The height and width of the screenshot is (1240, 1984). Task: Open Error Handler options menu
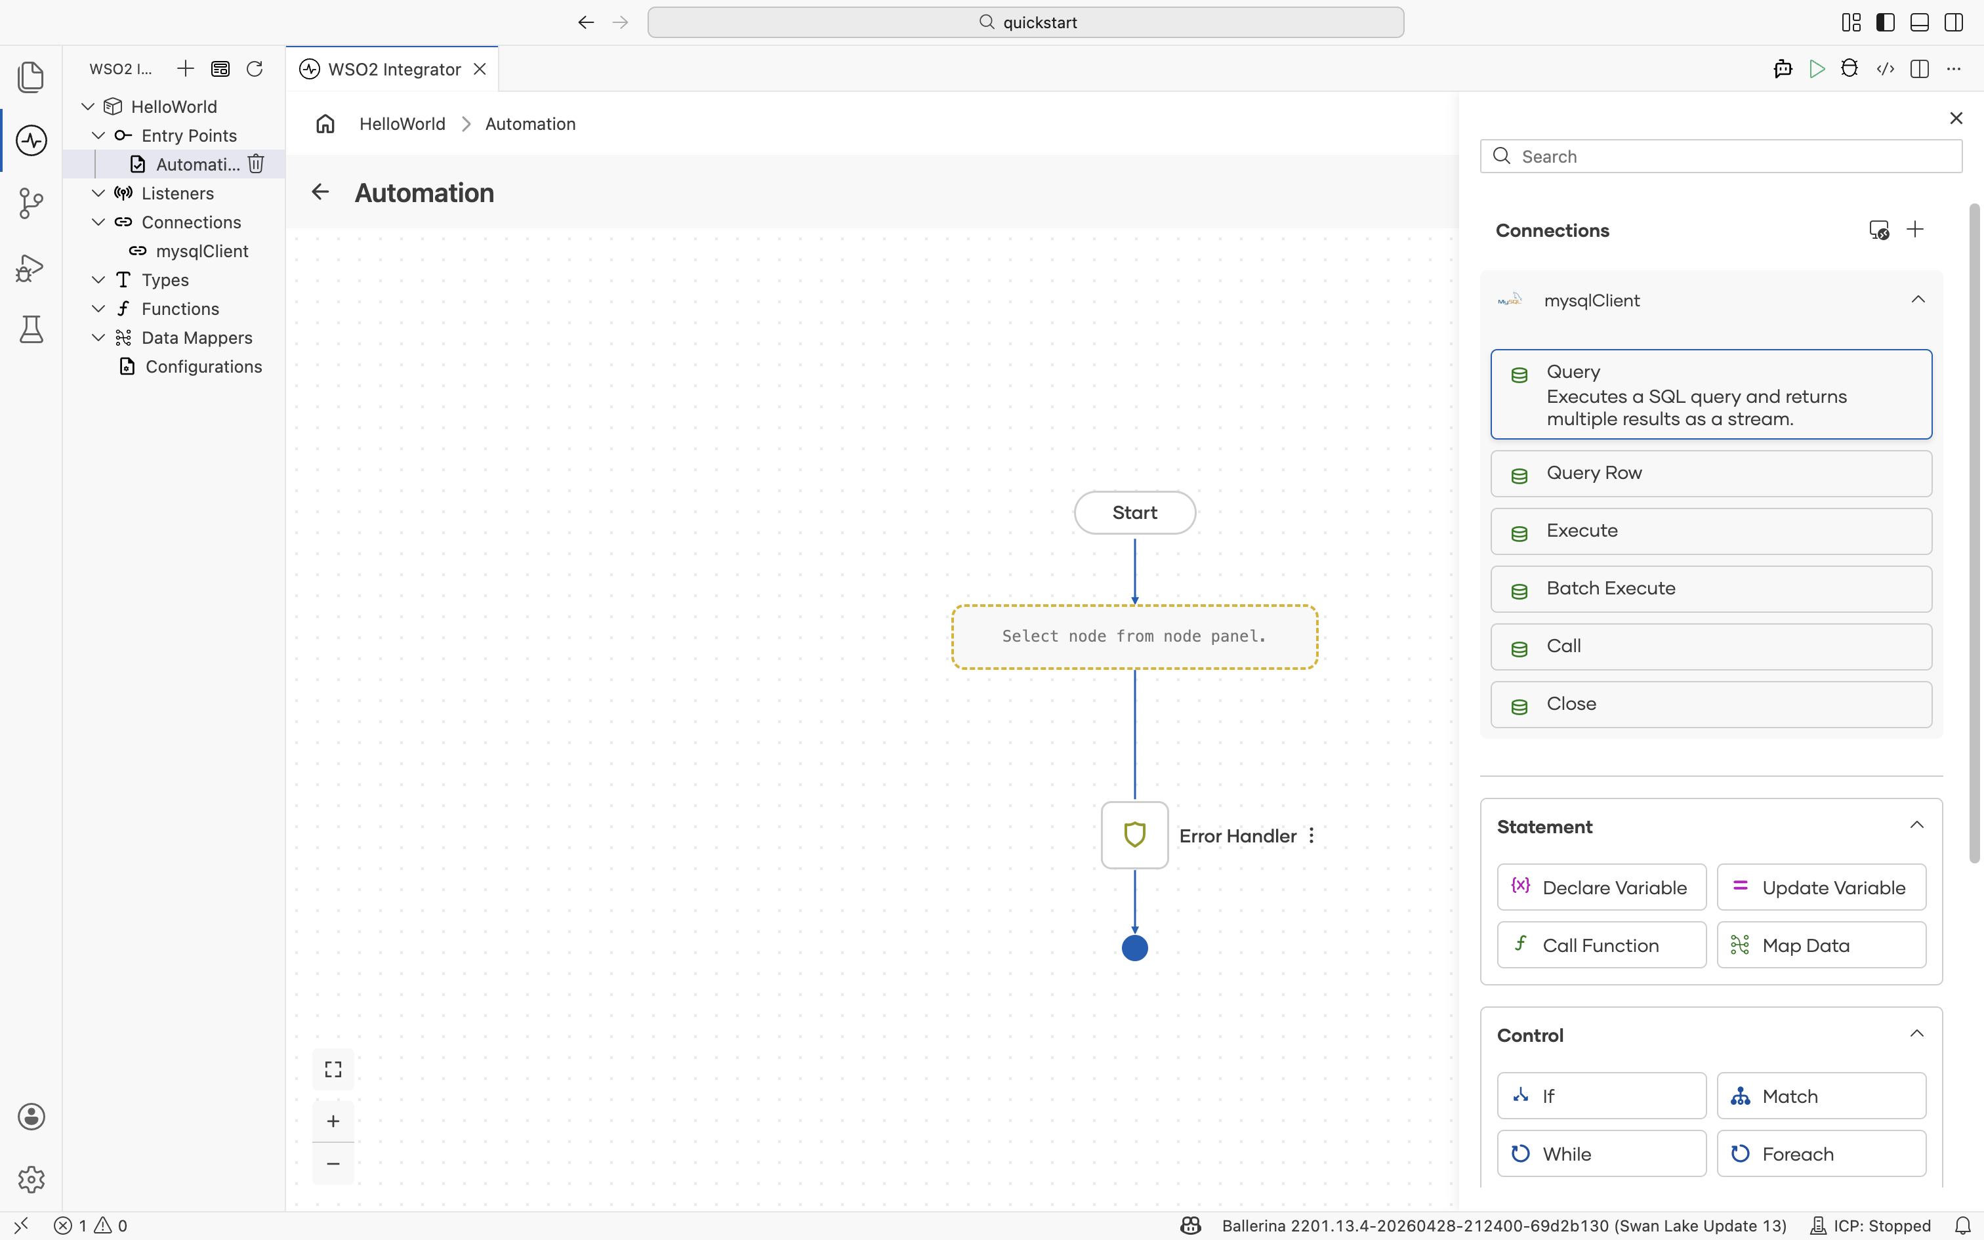pyautogui.click(x=1312, y=836)
